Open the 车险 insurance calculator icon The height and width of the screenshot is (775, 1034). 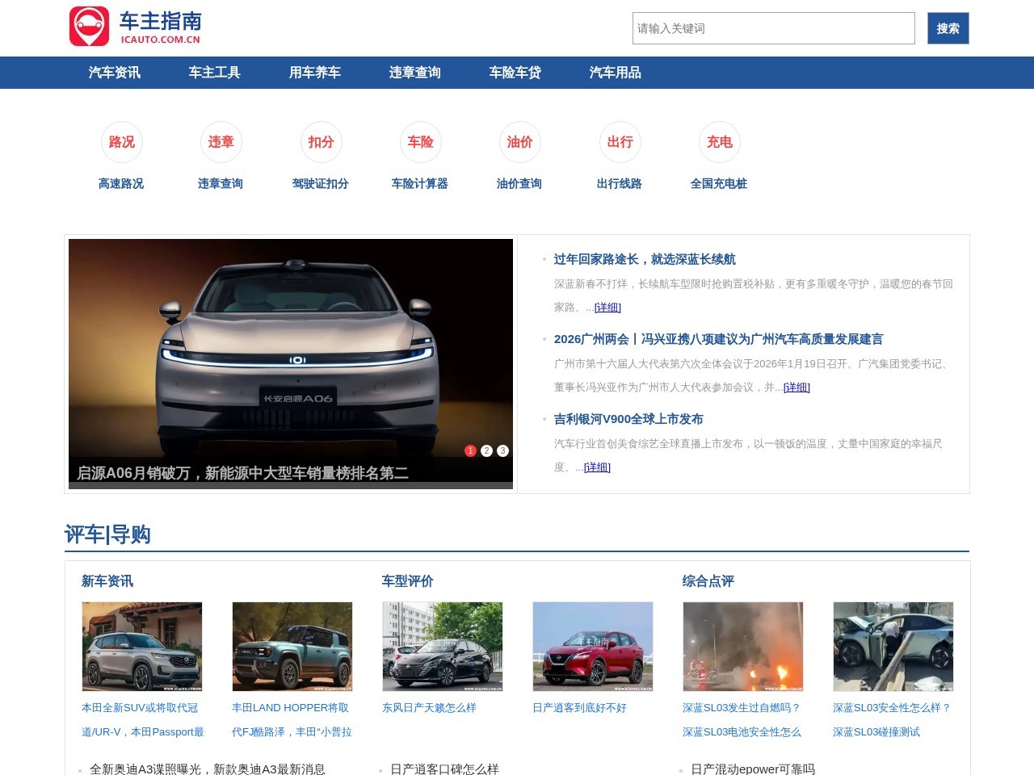420,141
